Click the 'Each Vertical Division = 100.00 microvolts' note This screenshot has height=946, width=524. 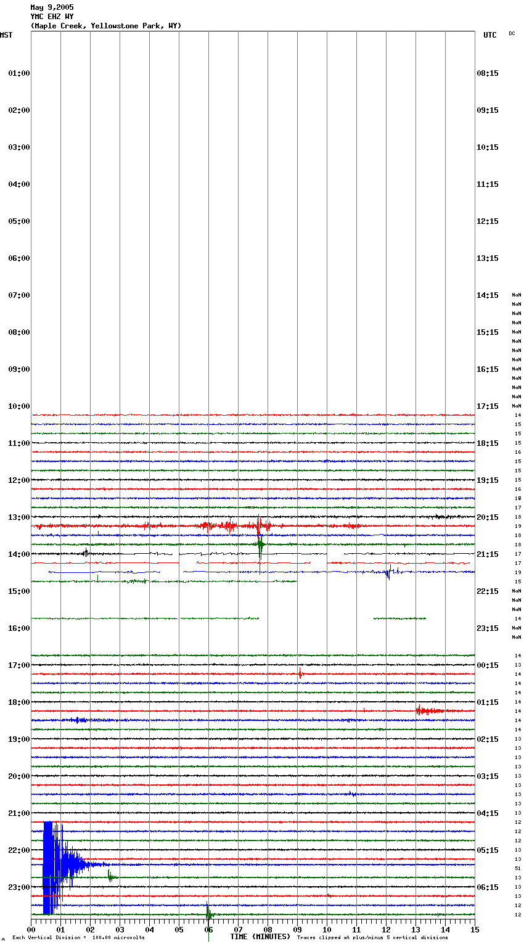click(78, 938)
